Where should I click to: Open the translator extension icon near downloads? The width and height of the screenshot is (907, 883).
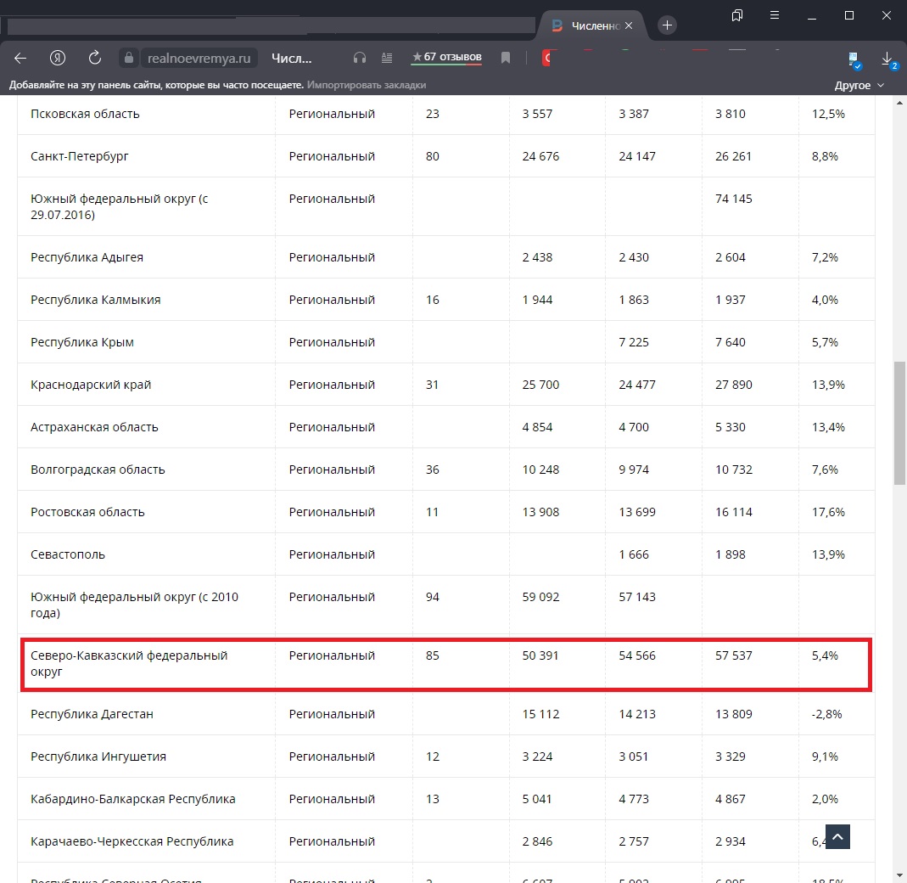[x=854, y=59]
